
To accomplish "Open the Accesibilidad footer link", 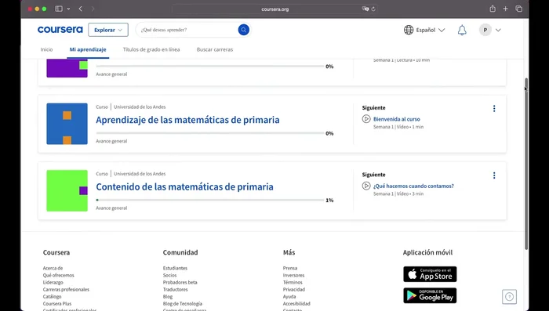I will [x=296, y=303].
